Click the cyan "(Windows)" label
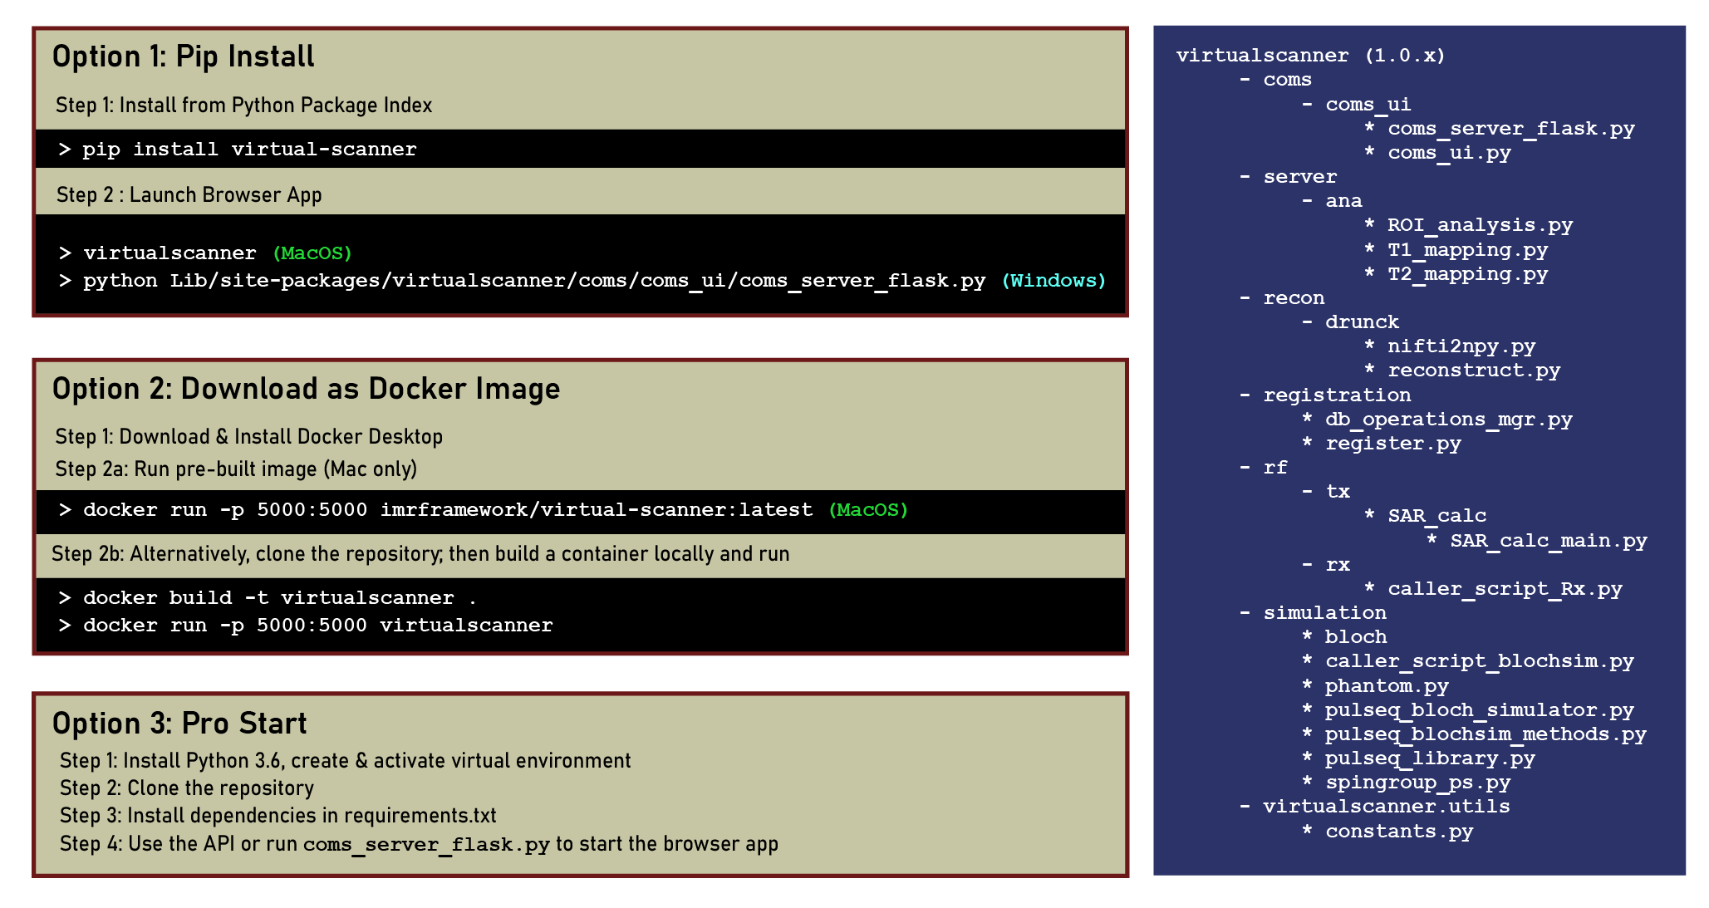The width and height of the screenshot is (1709, 908). point(1053,281)
